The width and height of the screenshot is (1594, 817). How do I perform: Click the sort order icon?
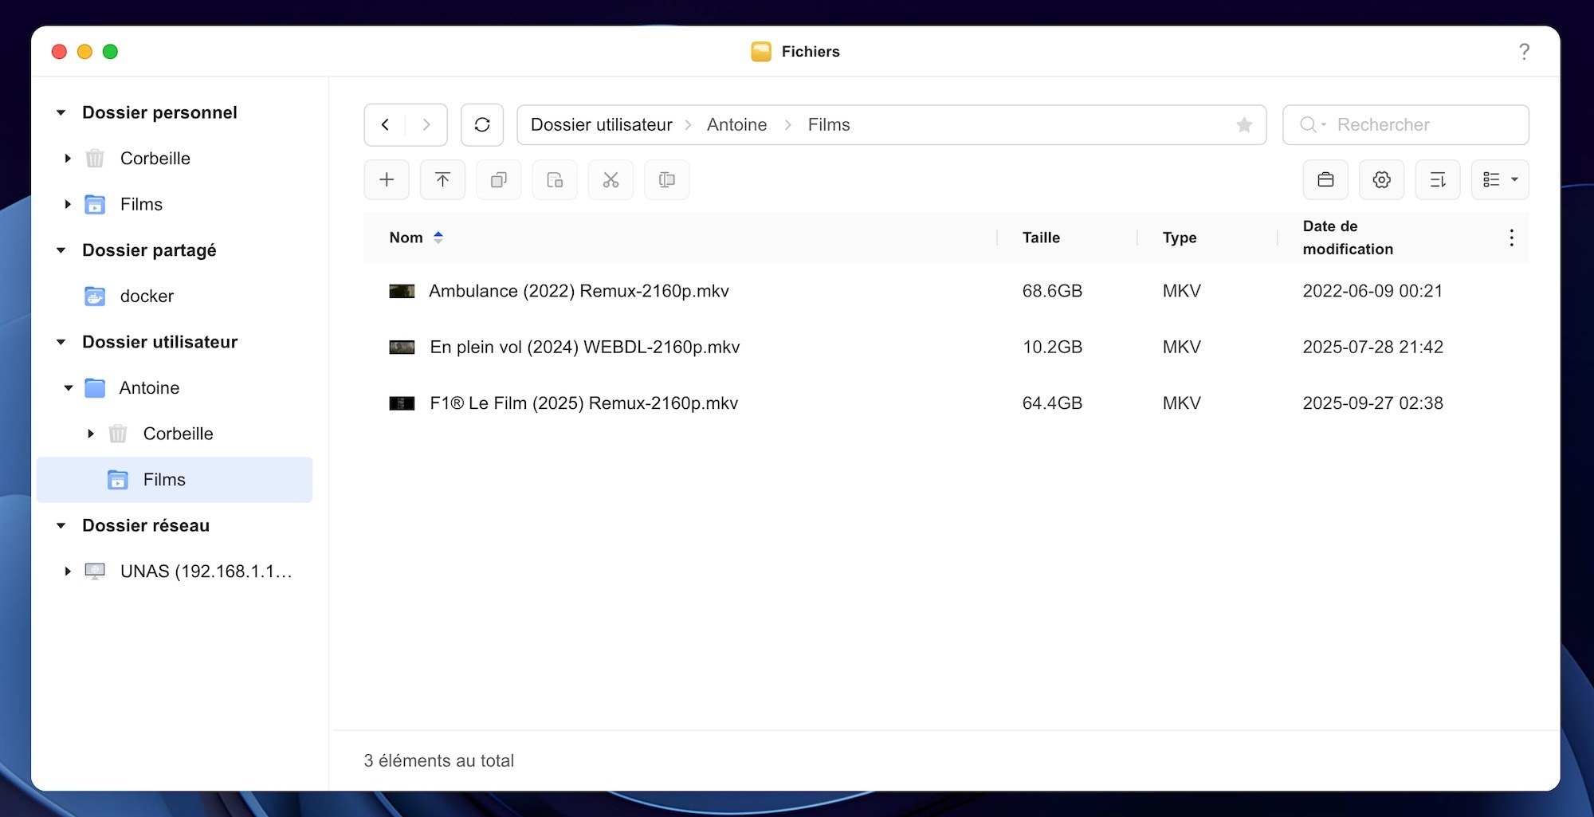(x=1437, y=180)
